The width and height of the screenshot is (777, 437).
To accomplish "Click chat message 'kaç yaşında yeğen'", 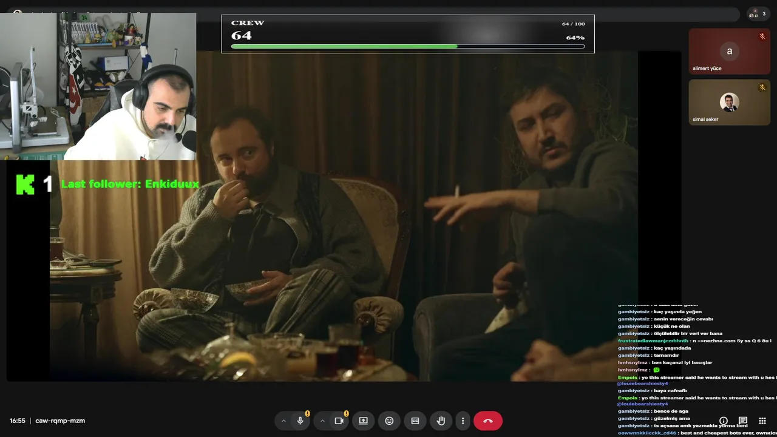I will pos(677,312).
